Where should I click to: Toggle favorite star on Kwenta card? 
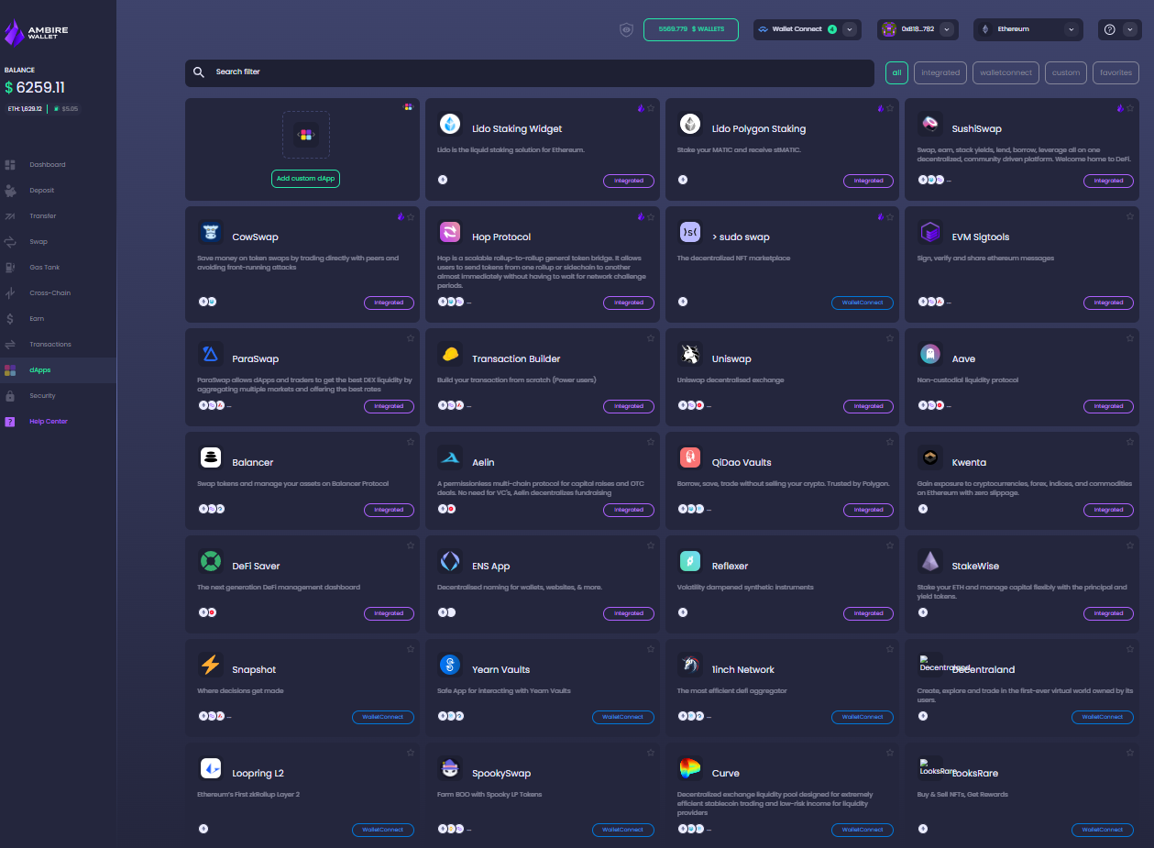tap(1130, 442)
